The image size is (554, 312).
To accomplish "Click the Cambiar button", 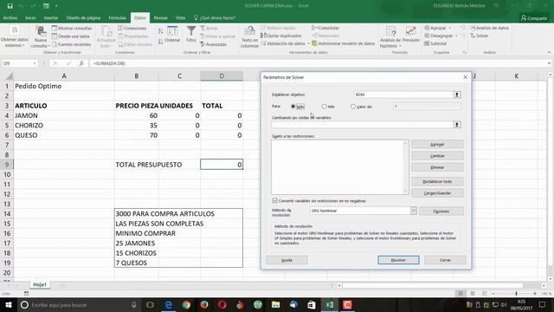I will 437,156.
